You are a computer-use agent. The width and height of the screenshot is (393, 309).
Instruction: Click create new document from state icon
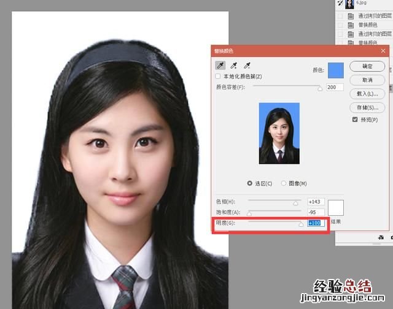point(381,237)
